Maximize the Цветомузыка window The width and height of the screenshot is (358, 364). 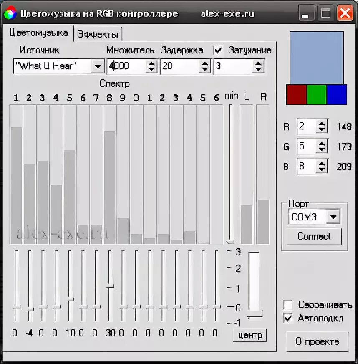(325, 13)
